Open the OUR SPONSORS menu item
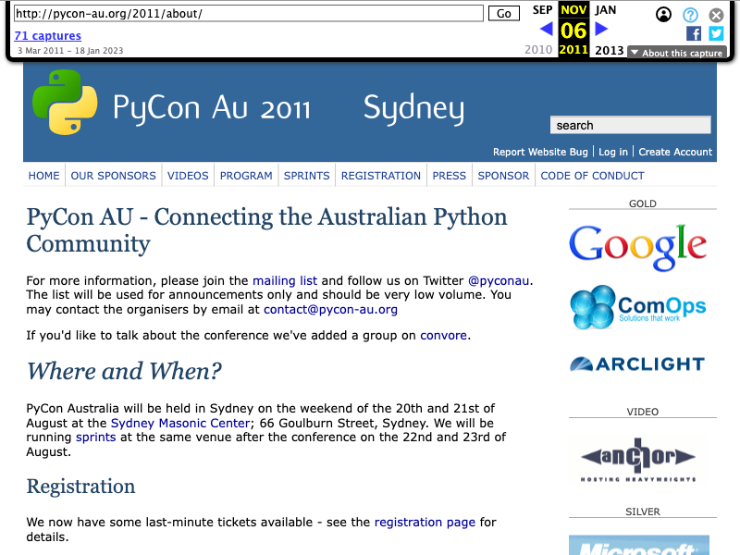Screen dimensions: 740x555 113,176
